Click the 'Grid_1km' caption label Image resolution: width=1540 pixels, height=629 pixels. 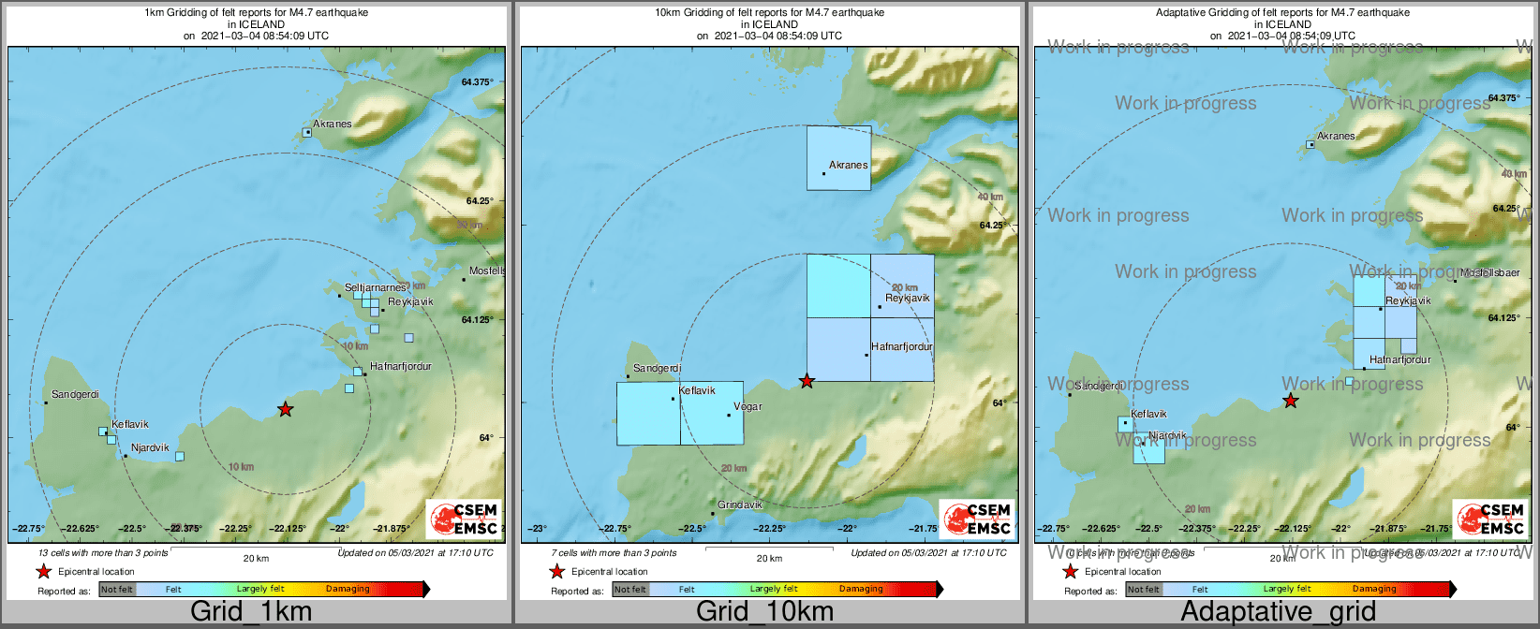click(251, 611)
